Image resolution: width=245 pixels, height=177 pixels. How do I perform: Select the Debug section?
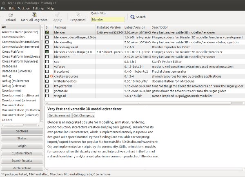click(x=20, y=76)
